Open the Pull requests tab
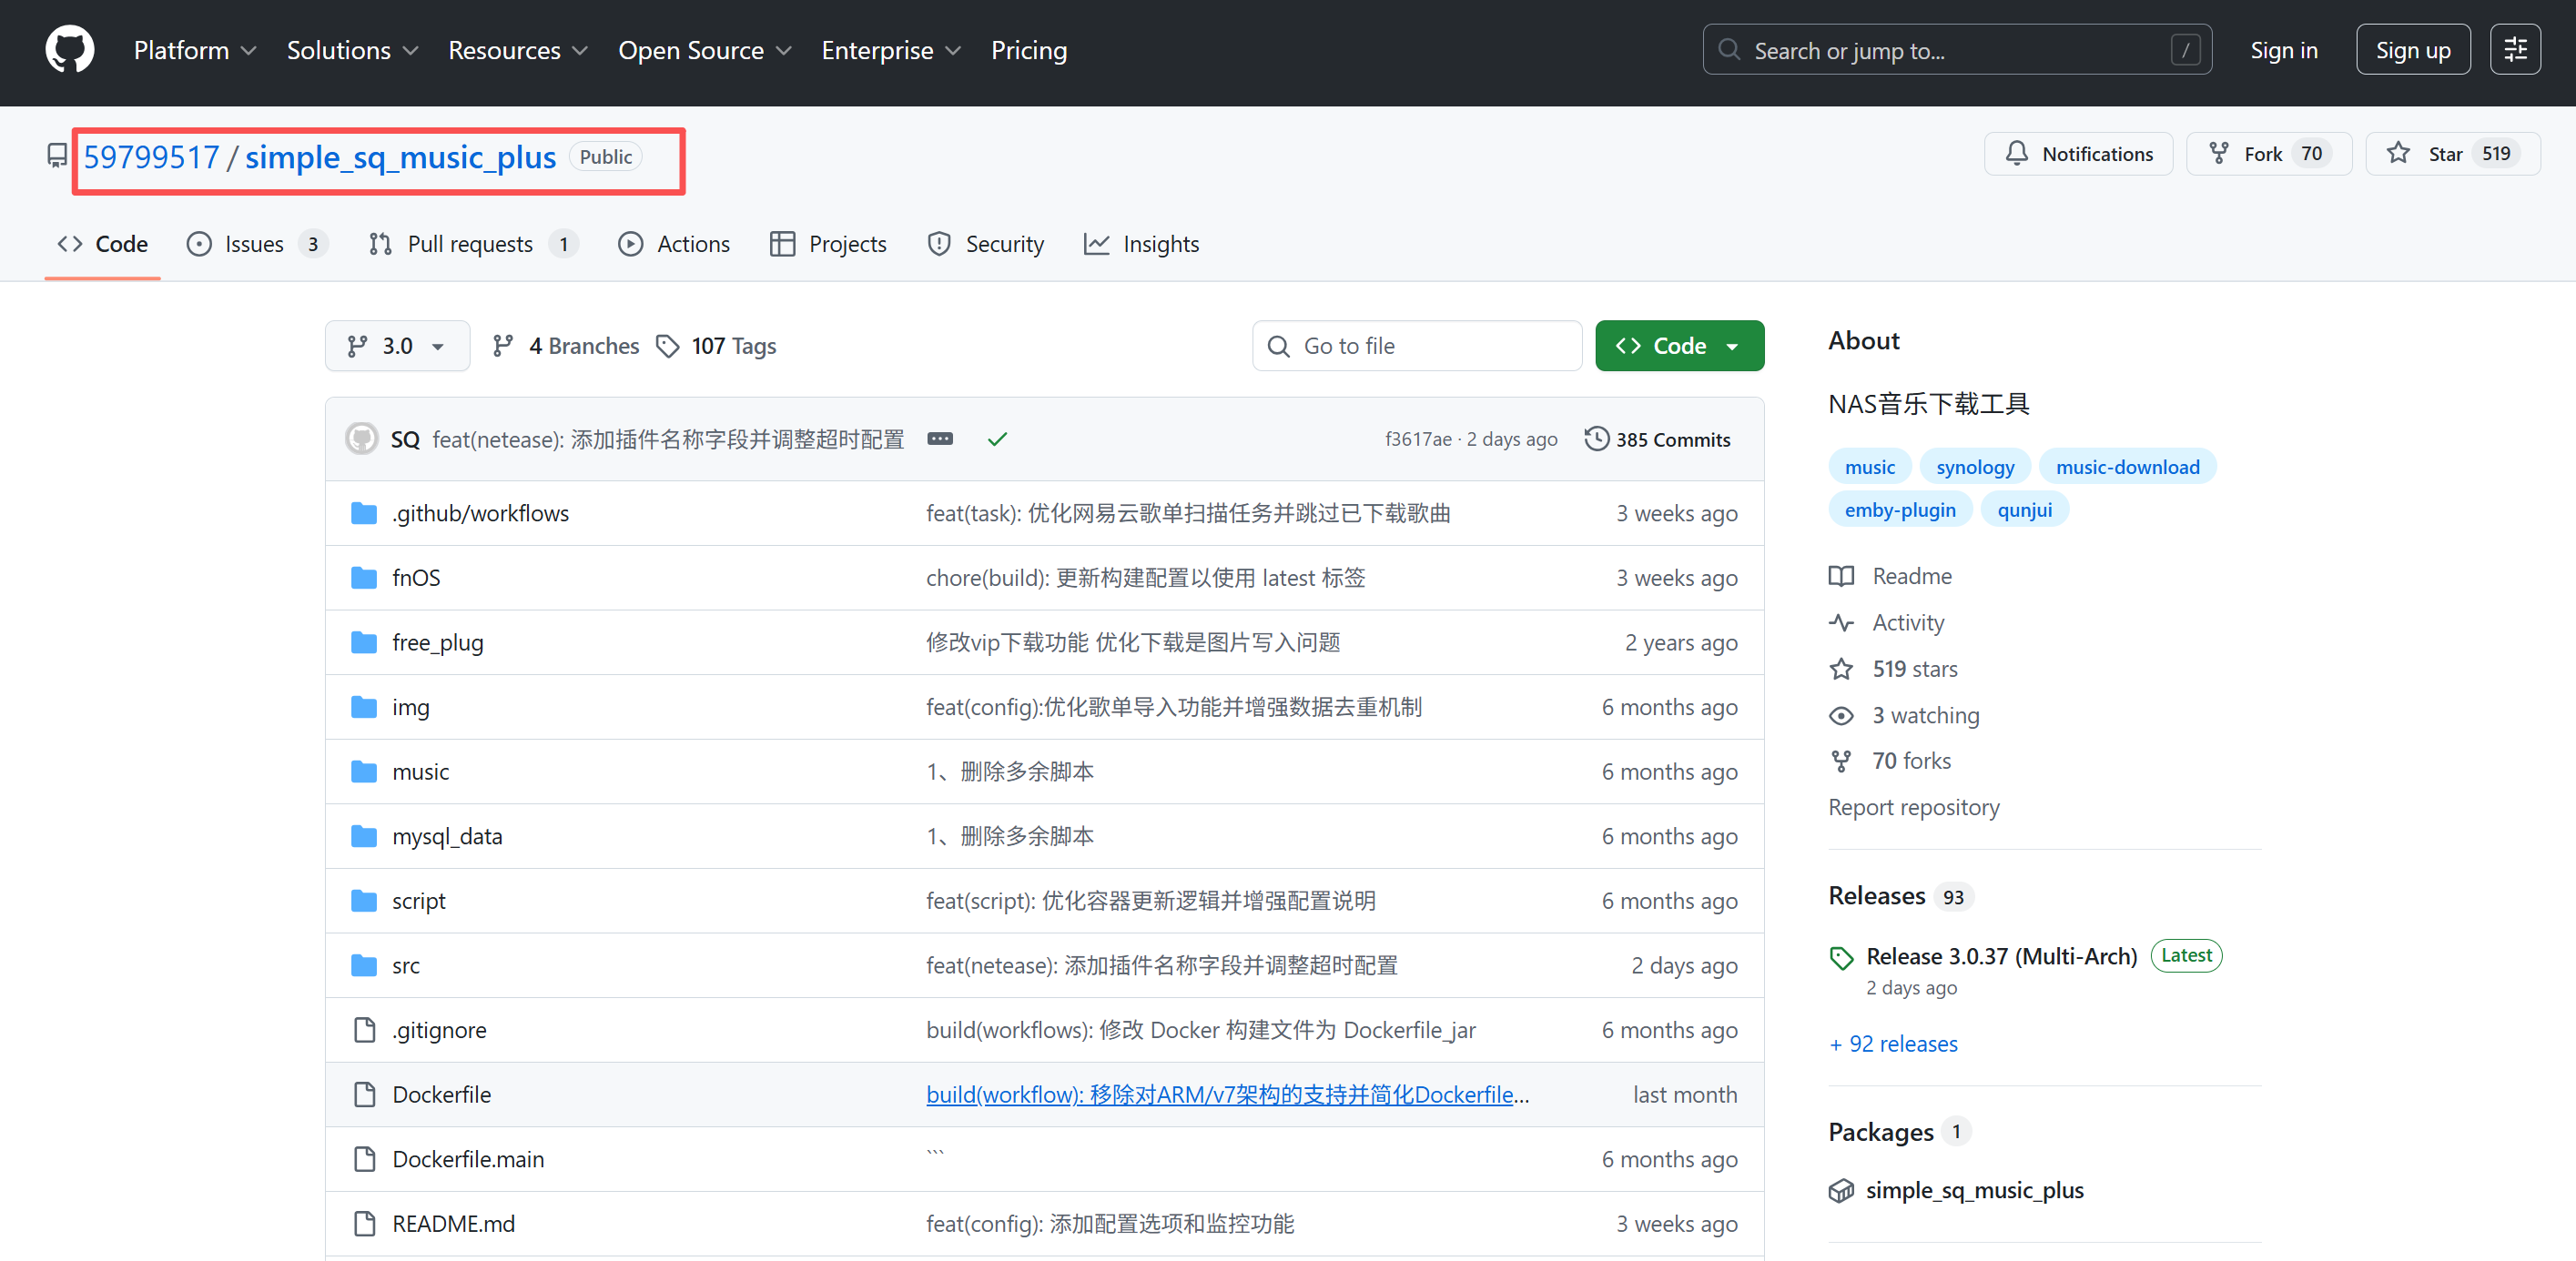Image resolution: width=2576 pixels, height=1261 pixels. tap(470, 244)
